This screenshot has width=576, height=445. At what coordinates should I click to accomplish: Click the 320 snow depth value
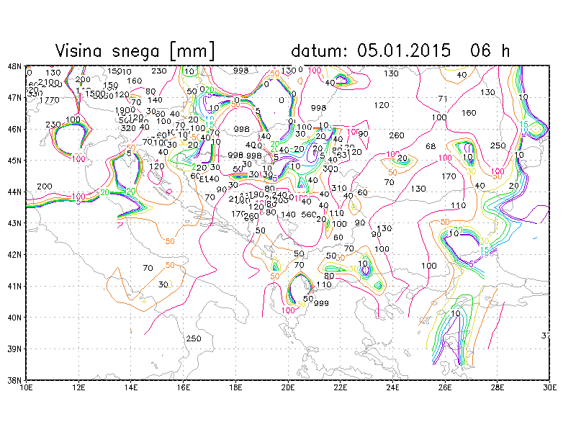(128, 128)
